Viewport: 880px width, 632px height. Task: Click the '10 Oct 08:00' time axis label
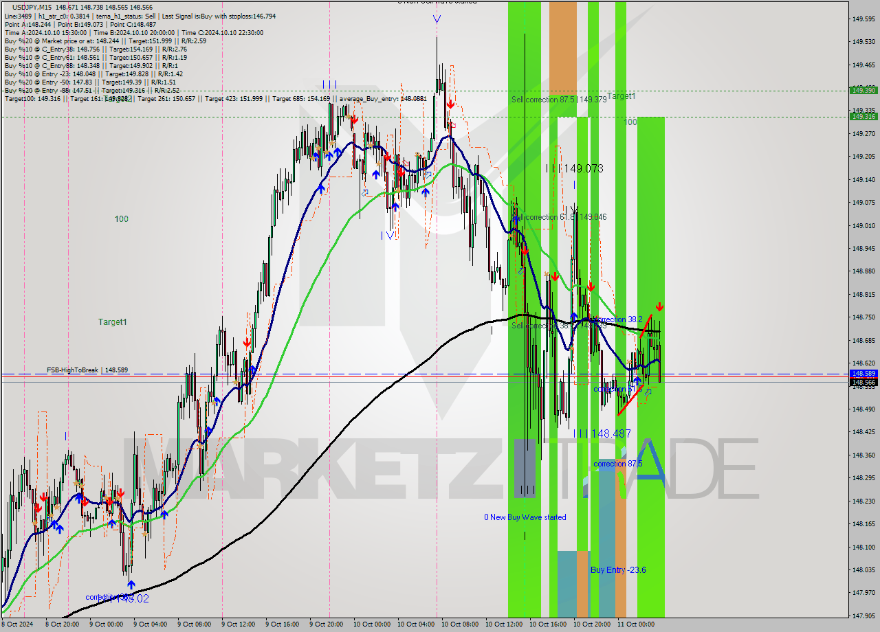coord(460,624)
